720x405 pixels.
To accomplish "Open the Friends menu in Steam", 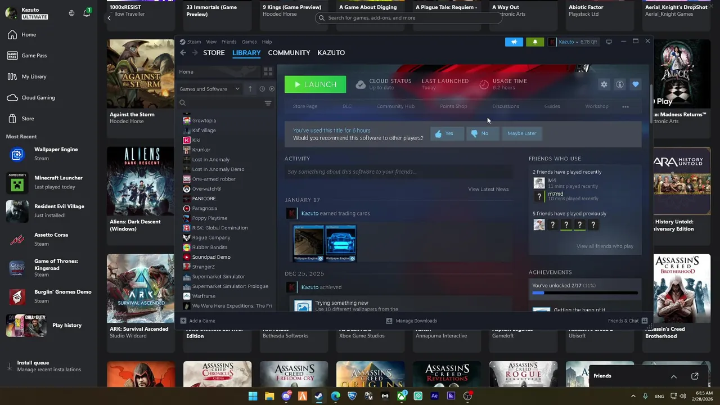I will pyautogui.click(x=229, y=42).
